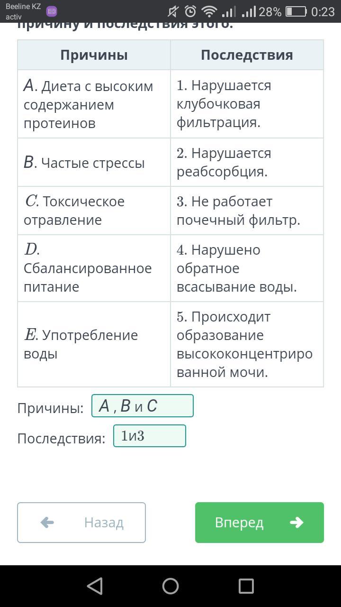Tap the battery indicator icon
The image size is (341, 607).
(296, 11)
